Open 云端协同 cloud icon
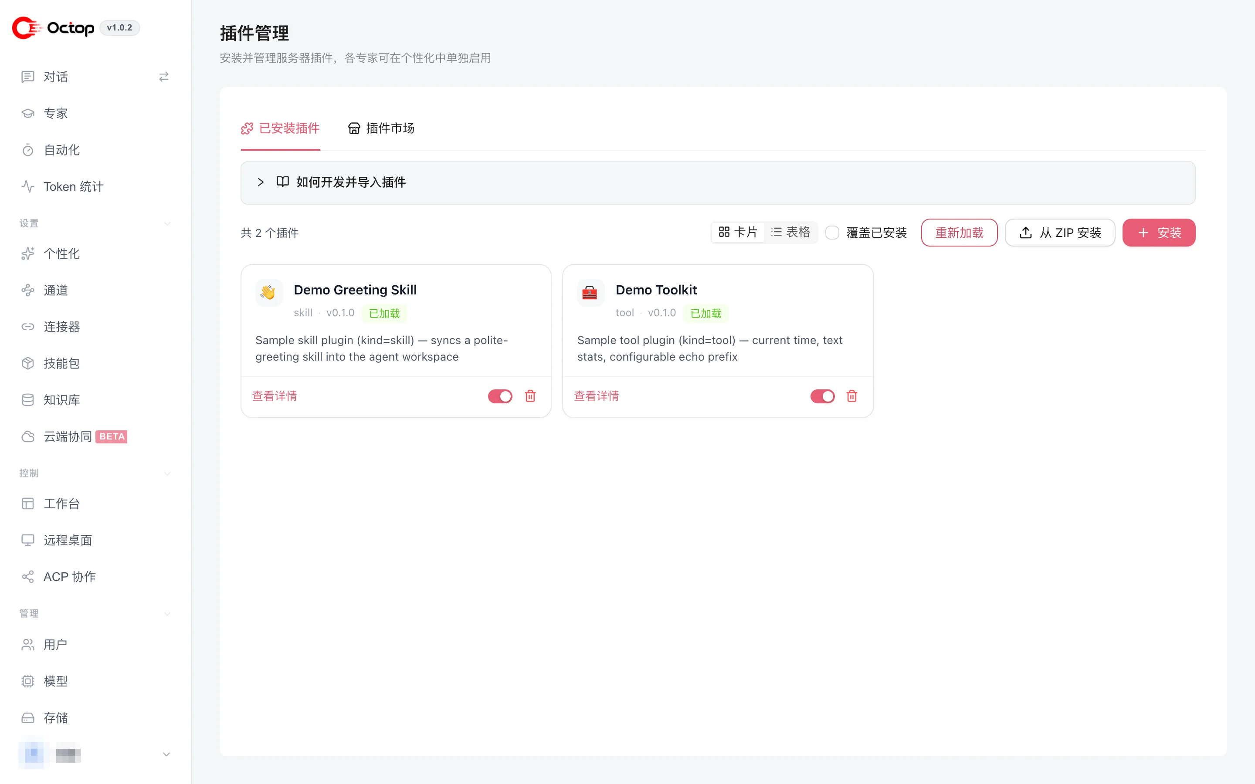 28,436
